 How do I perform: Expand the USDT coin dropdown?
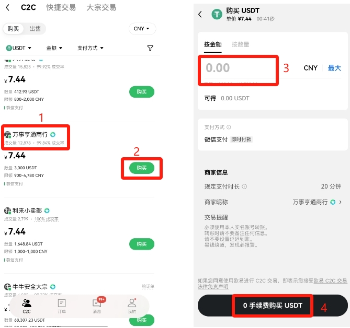click(x=18, y=48)
